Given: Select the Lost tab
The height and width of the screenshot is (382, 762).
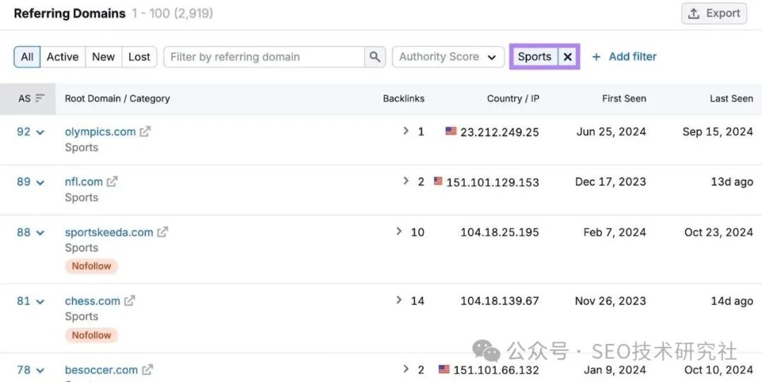Looking at the screenshot, I should [x=139, y=57].
